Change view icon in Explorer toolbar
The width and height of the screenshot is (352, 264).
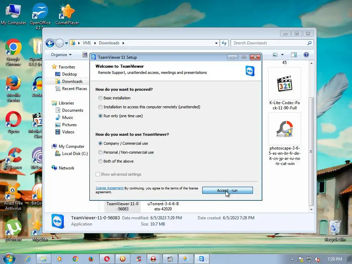(275, 55)
